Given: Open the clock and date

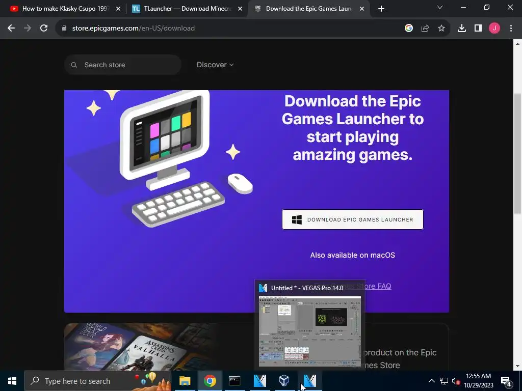Looking at the screenshot, I should (x=478, y=381).
